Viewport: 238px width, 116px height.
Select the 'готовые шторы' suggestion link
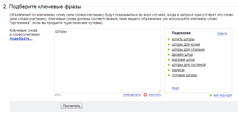(x=184, y=75)
